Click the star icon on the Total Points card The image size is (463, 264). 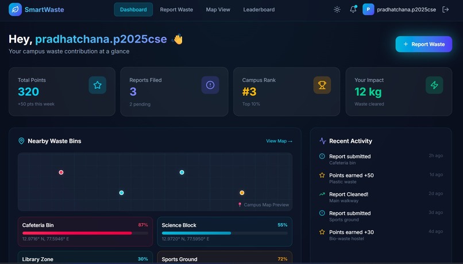pyautogui.click(x=98, y=85)
